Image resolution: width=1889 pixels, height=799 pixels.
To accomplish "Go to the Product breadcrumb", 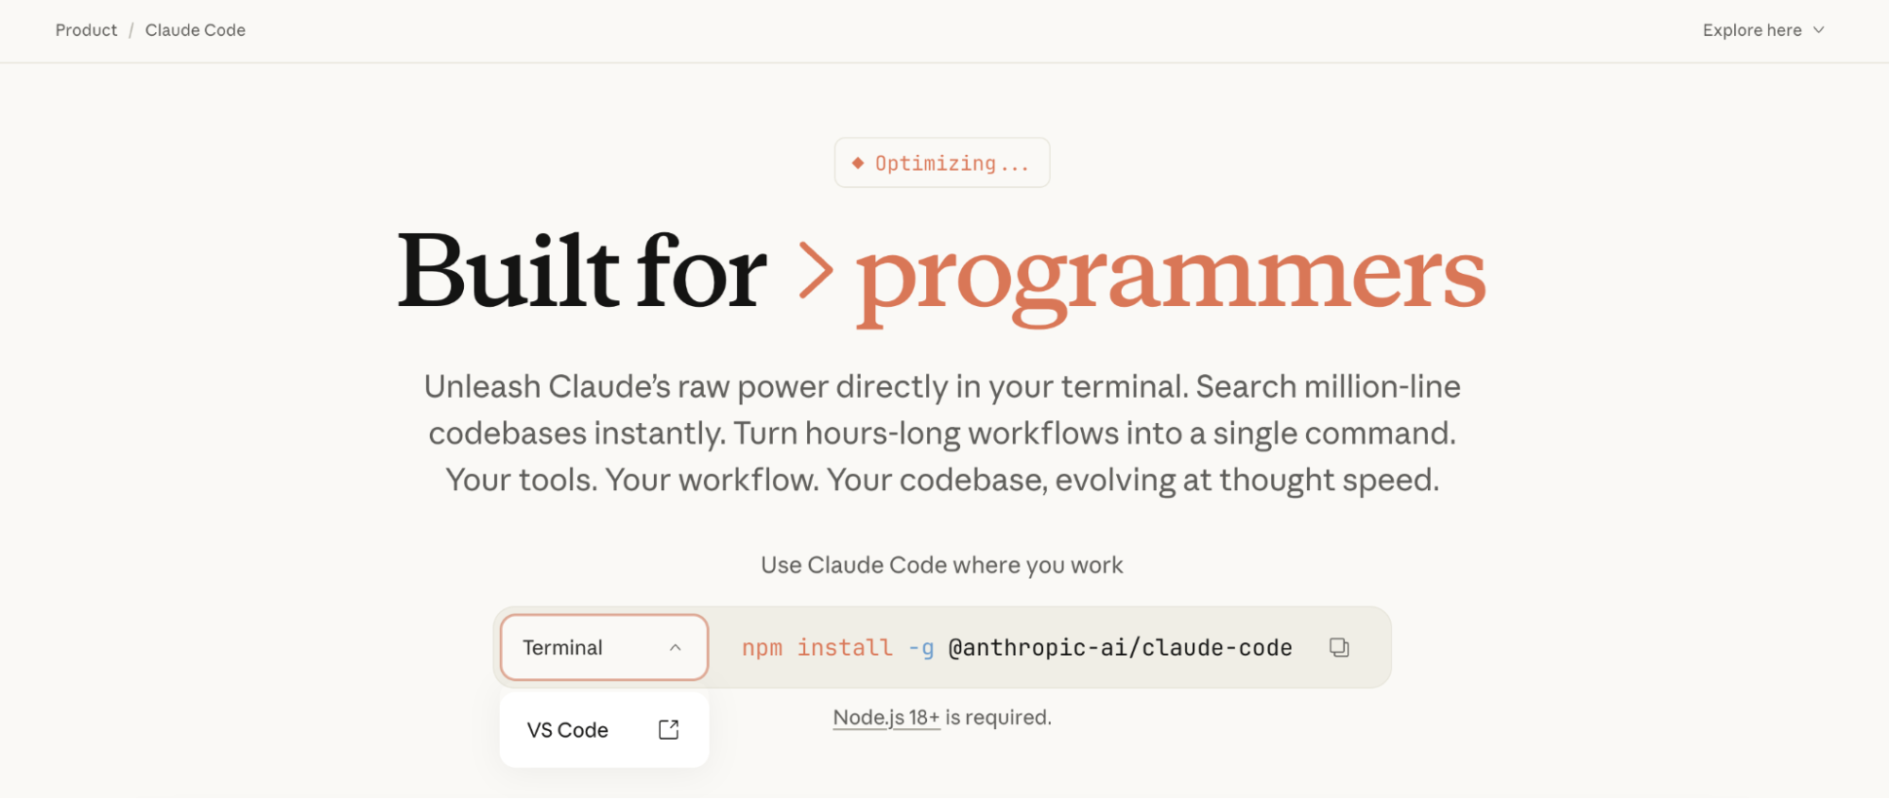I will click(x=86, y=30).
